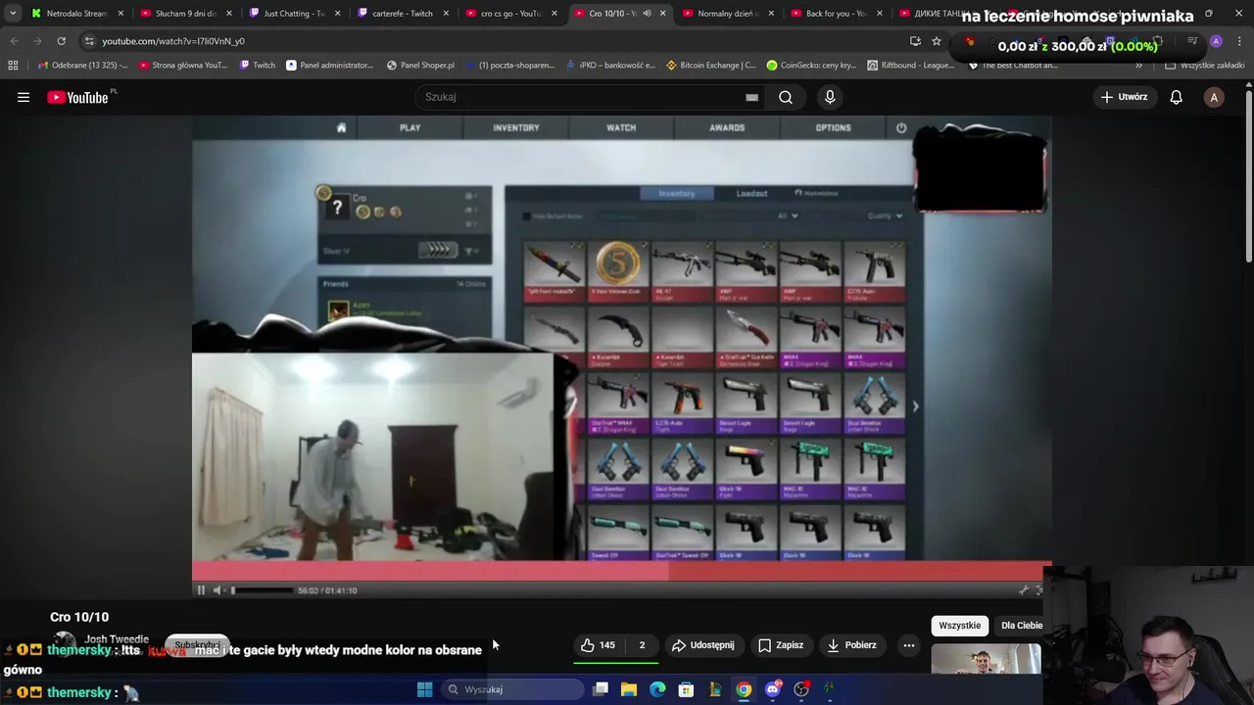Switch to the Netrodalo Stream tab
This screenshot has height=705, width=1254.
(x=76, y=14)
